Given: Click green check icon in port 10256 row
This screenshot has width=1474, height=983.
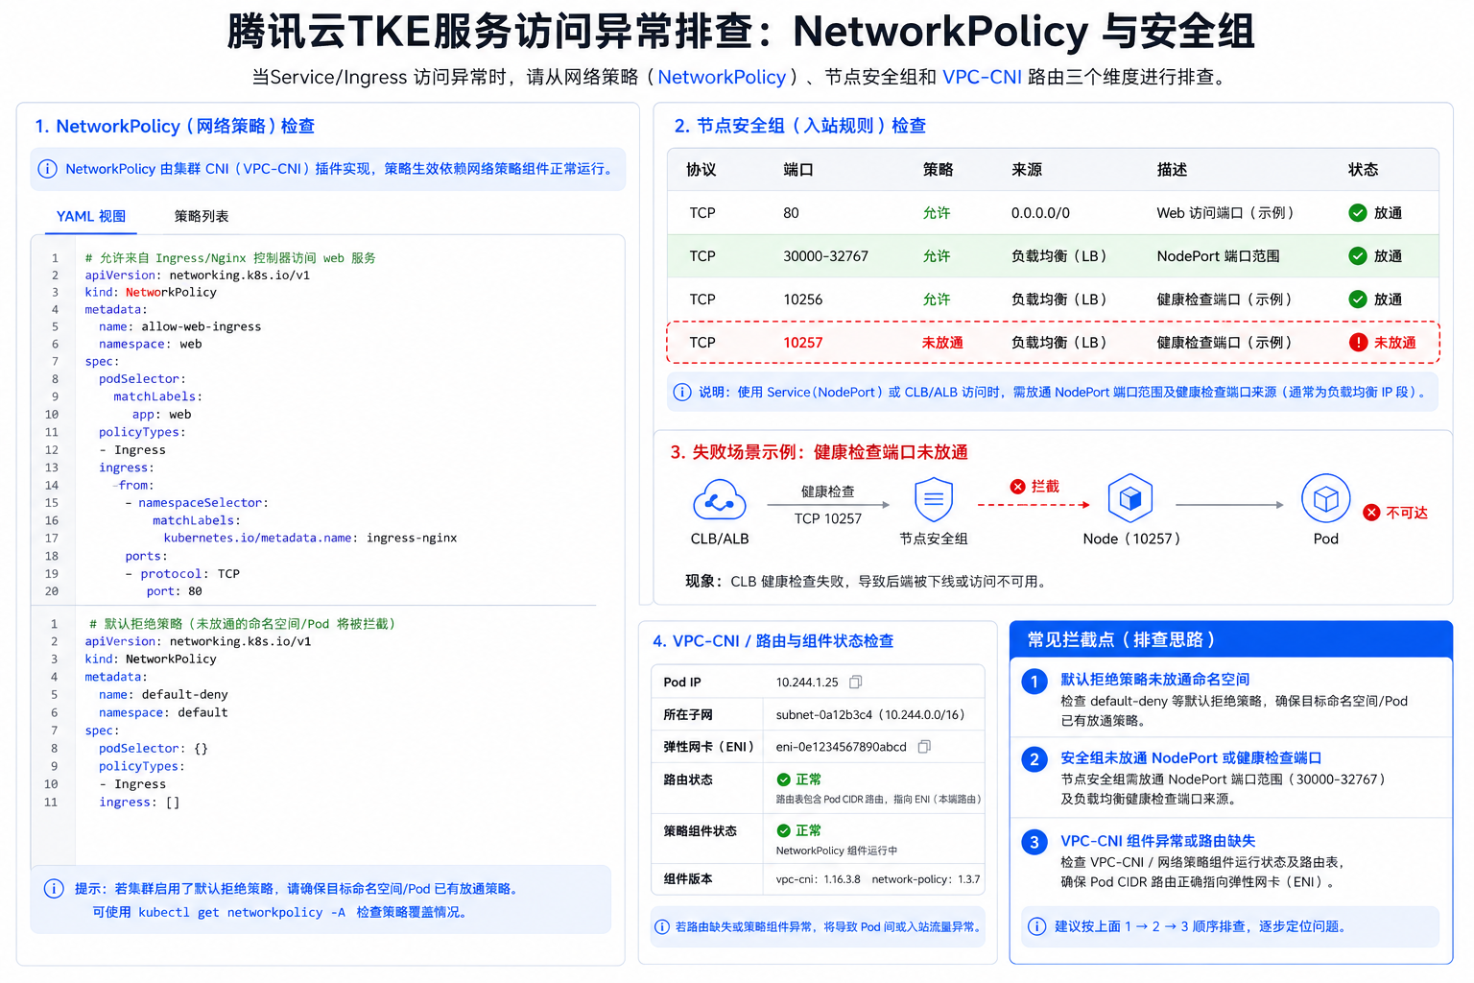Looking at the screenshot, I should 1358,300.
